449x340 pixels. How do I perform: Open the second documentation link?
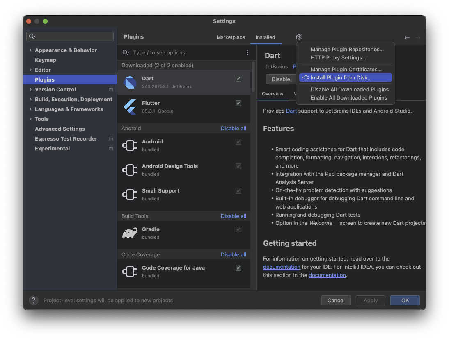coord(327,275)
